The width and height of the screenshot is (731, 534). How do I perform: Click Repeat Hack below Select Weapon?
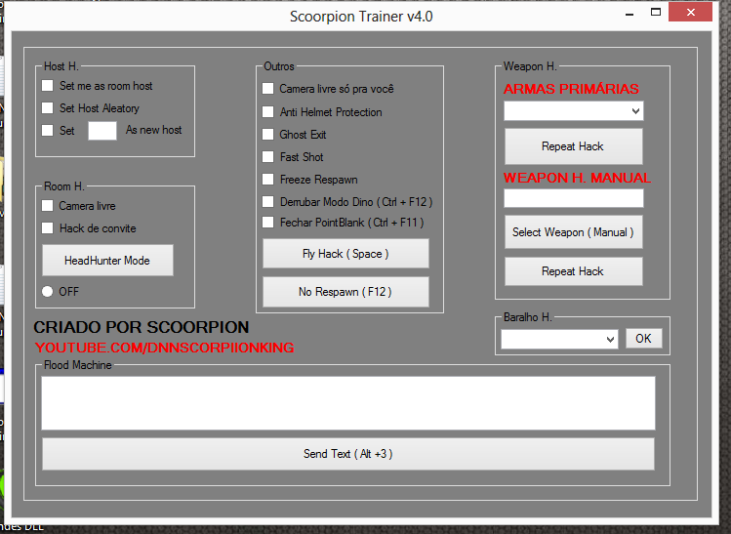[574, 271]
